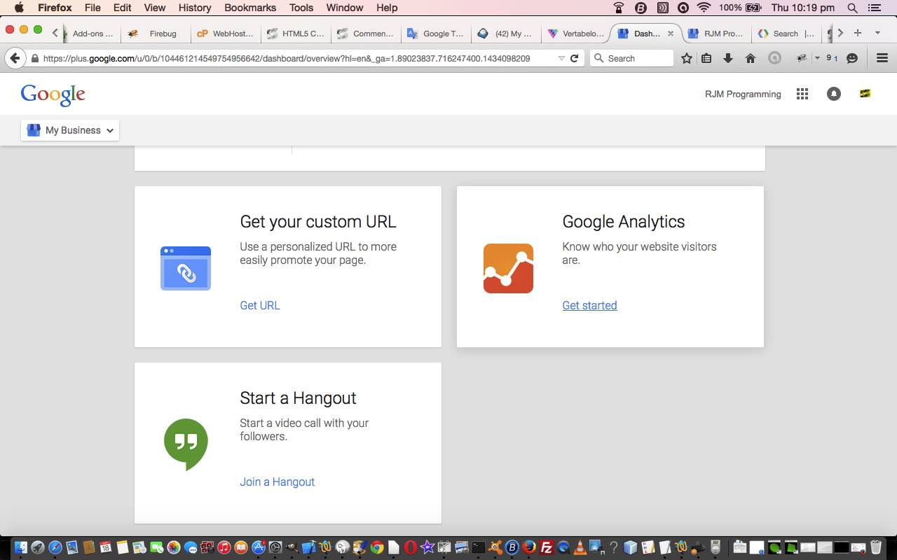This screenshot has width=897, height=560.
Task: List all tabs dropdown arrow
Action: coord(877,33)
